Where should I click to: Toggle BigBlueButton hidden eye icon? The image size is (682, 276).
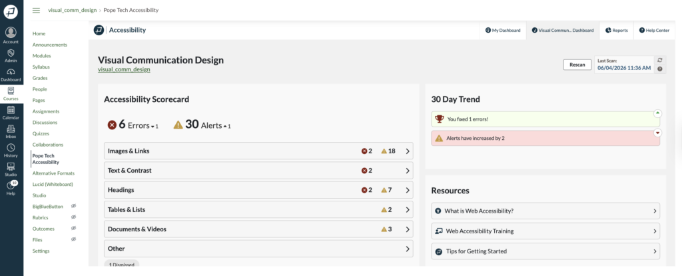point(74,206)
